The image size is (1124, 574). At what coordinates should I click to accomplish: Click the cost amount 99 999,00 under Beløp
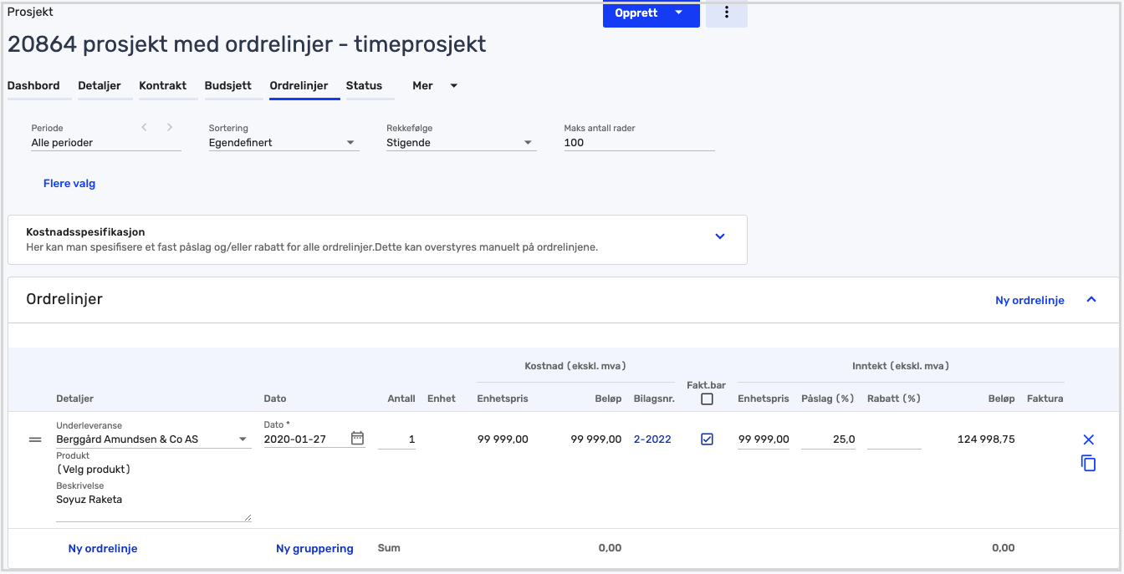point(596,439)
